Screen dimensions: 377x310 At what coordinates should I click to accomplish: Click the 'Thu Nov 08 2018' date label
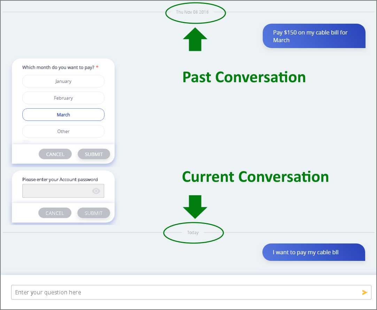(192, 12)
